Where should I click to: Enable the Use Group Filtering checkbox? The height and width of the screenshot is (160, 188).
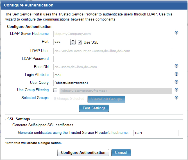(x=55, y=90)
